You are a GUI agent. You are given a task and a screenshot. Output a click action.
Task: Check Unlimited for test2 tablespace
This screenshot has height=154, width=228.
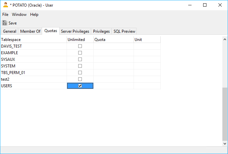(x=80, y=79)
